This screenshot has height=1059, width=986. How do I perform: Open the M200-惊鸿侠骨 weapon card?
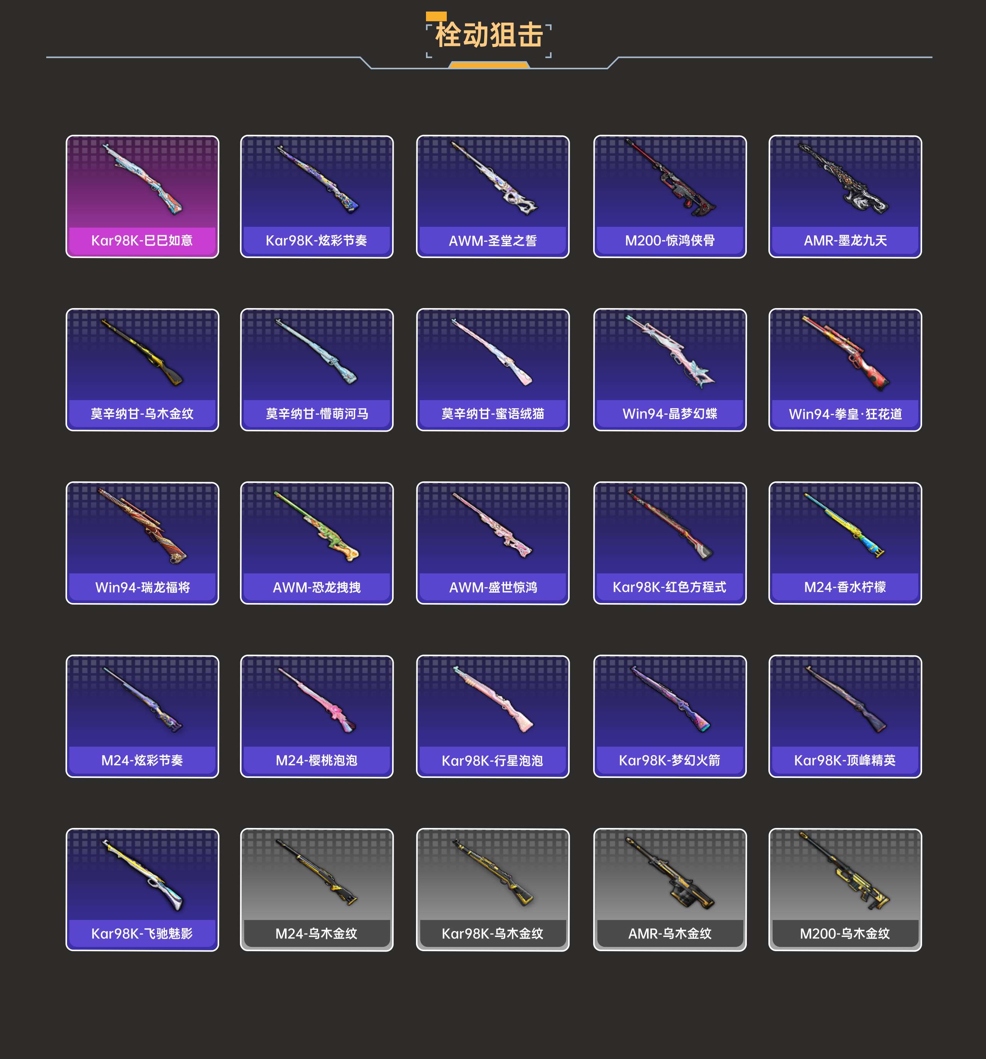point(669,196)
